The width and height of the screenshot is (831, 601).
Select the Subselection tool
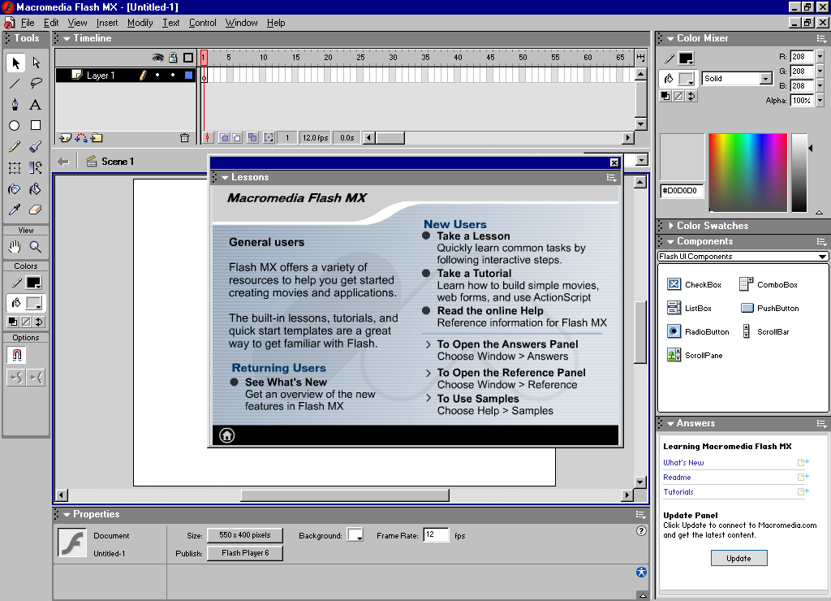coord(36,63)
